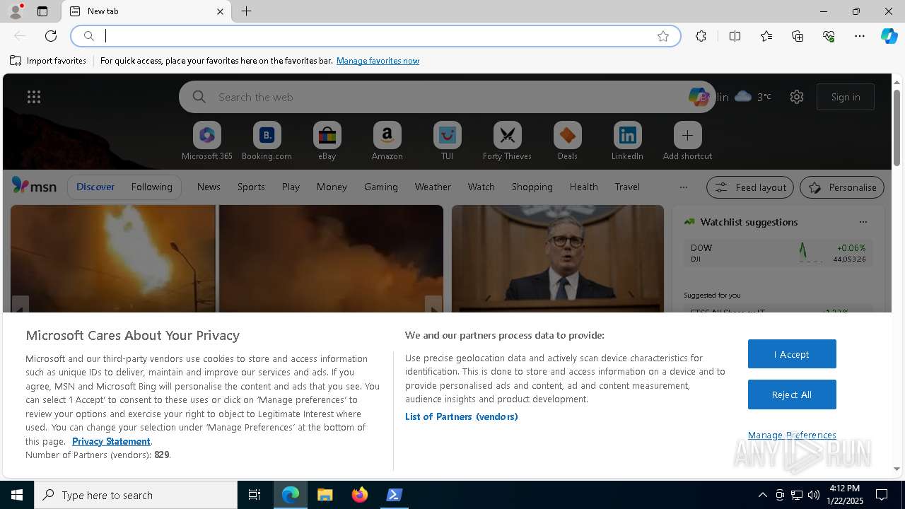Open the Forty Thieves shortcut
905x509 pixels.
(507, 141)
